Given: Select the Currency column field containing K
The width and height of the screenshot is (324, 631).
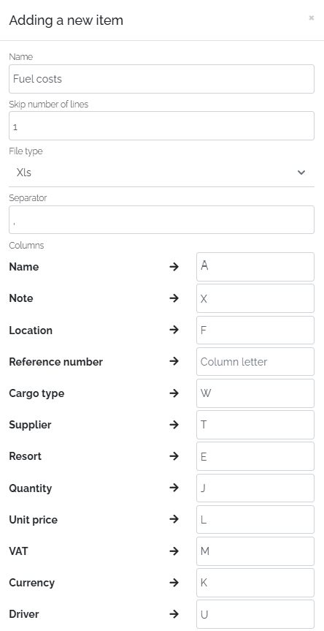Looking at the screenshot, I should tap(255, 583).
